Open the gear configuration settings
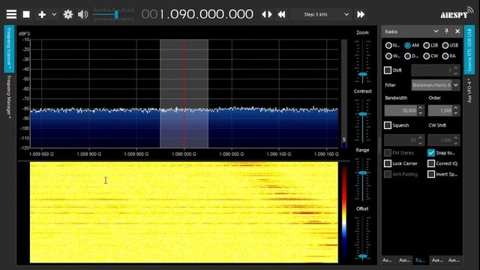The height and width of the screenshot is (270, 480). pos(67,14)
